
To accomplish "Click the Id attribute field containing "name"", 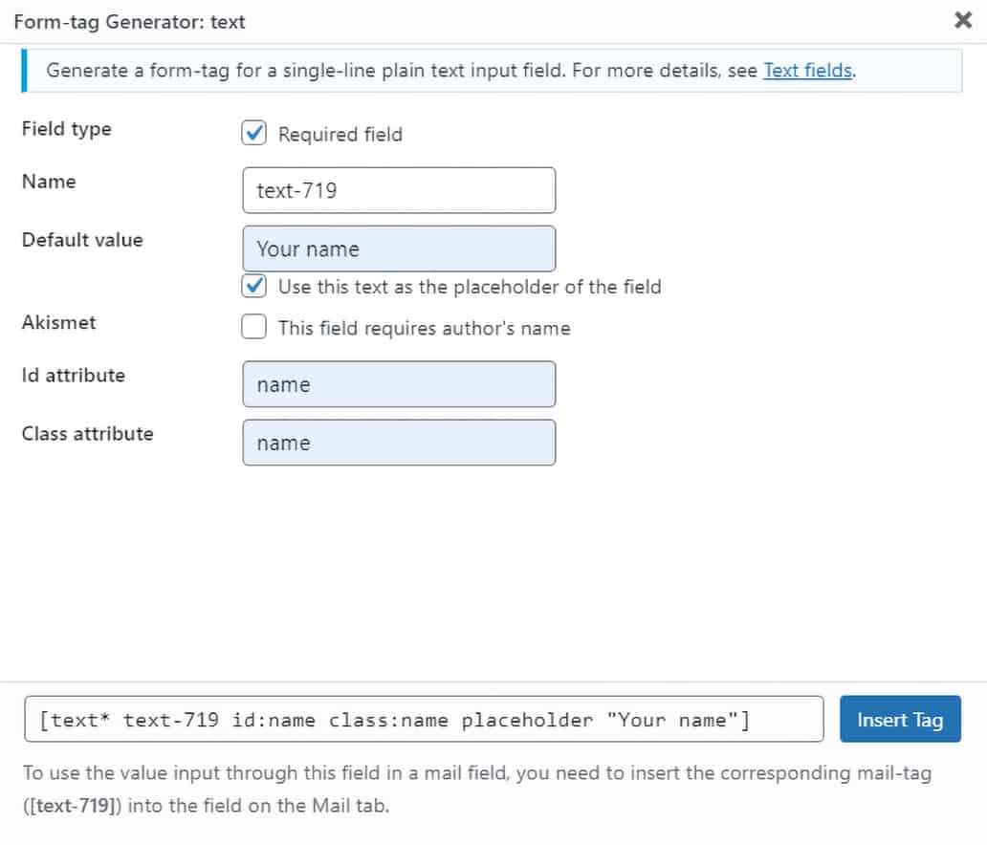I will click(399, 384).
